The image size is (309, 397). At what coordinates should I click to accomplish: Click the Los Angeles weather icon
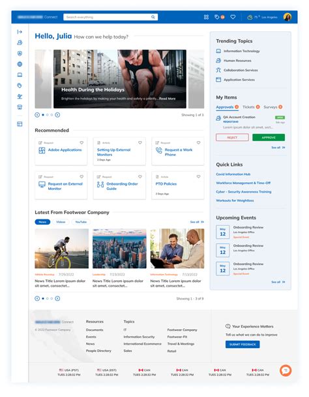pos(250,17)
